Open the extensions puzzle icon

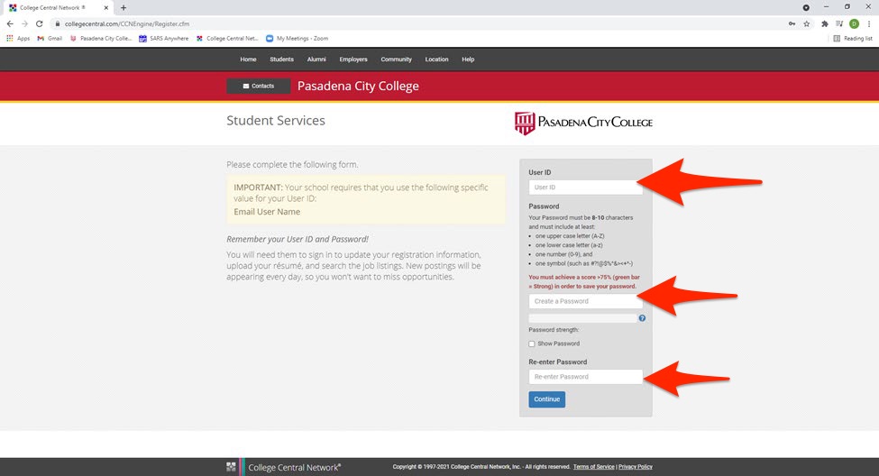[825, 23]
